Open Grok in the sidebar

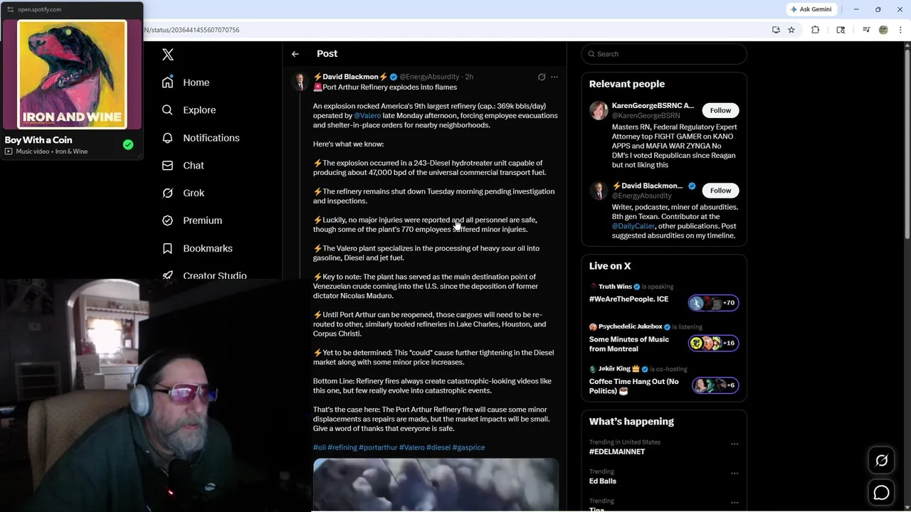tap(183, 193)
